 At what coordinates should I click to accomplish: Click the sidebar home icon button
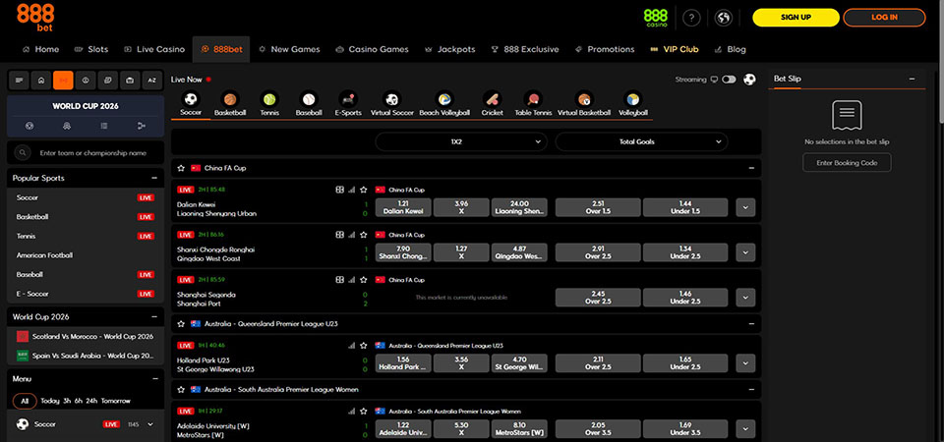pyautogui.click(x=41, y=80)
